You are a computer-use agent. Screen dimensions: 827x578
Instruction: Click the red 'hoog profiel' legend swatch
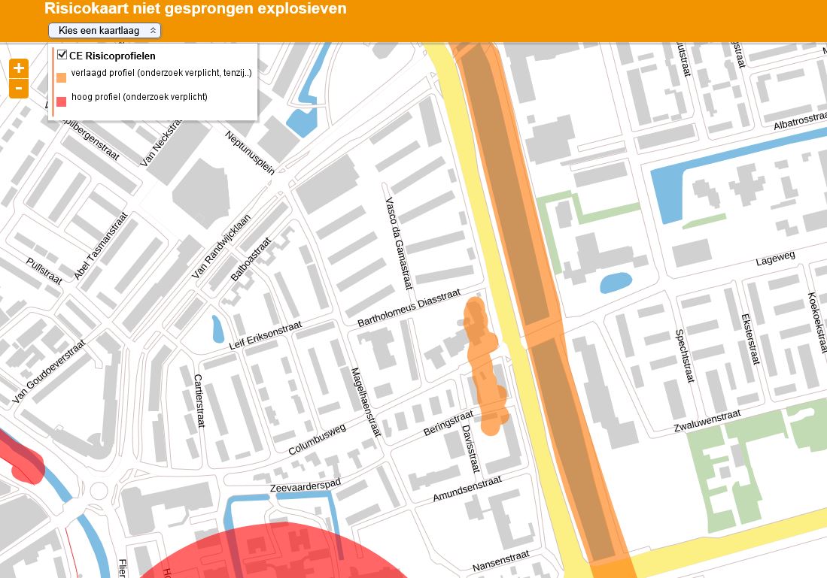(x=61, y=101)
